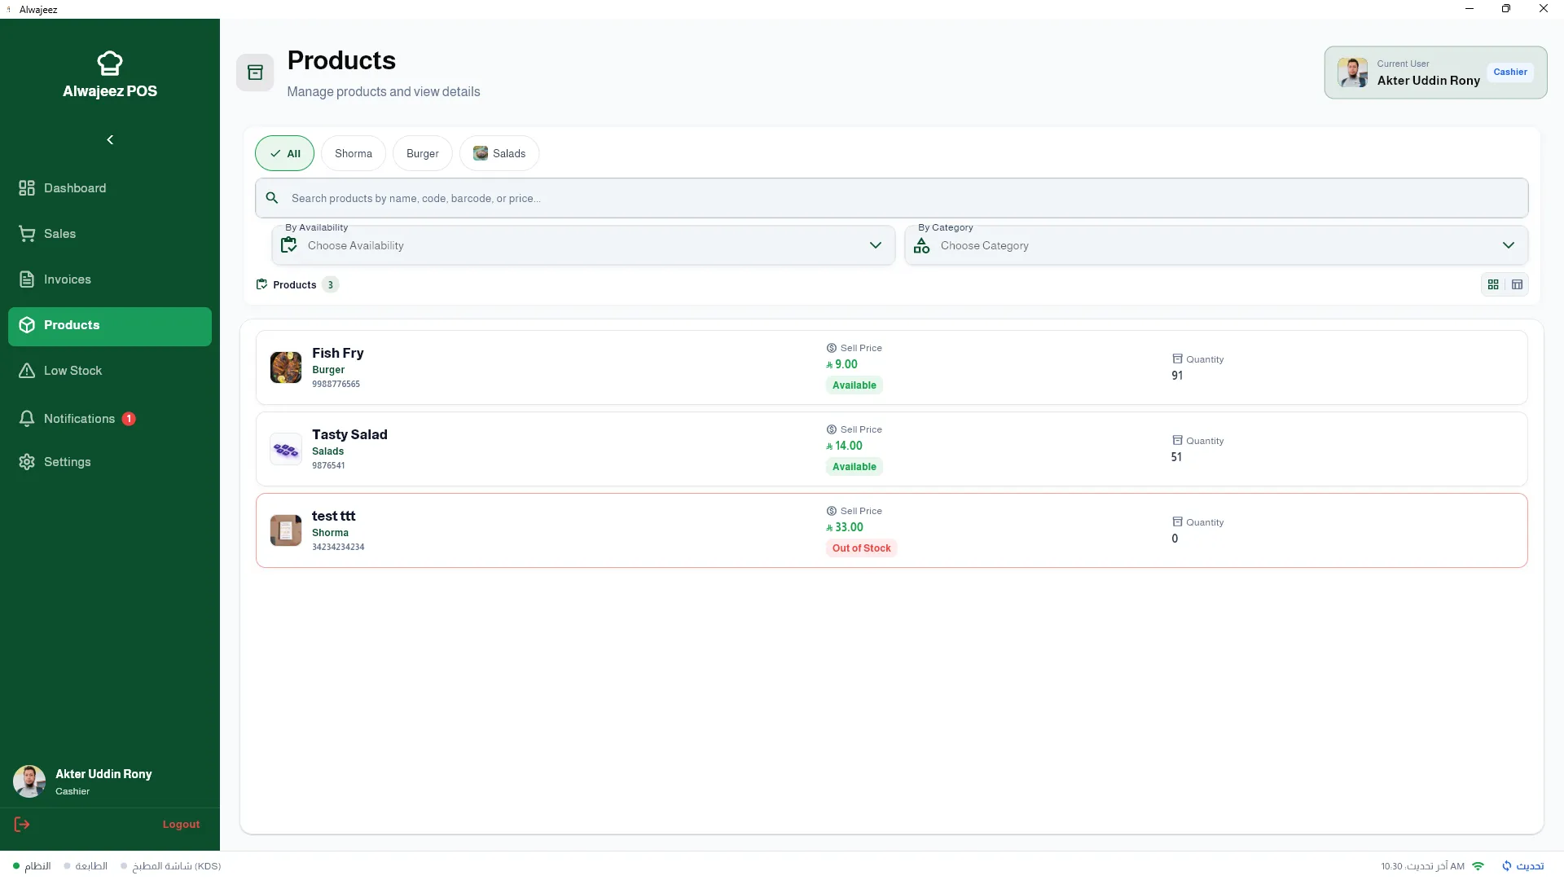Open Notifications menu item
This screenshot has width=1564, height=880.
click(110, 419)
